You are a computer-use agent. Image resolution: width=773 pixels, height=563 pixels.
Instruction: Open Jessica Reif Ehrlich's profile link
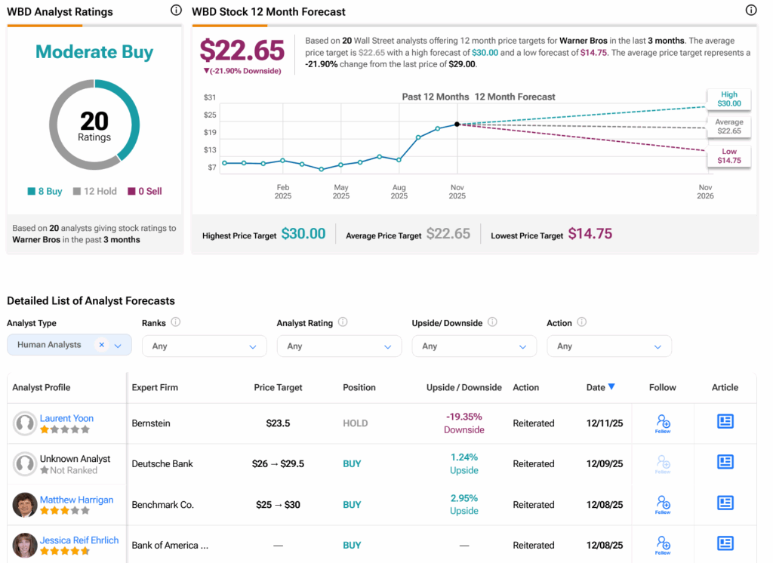coord(81,540)
